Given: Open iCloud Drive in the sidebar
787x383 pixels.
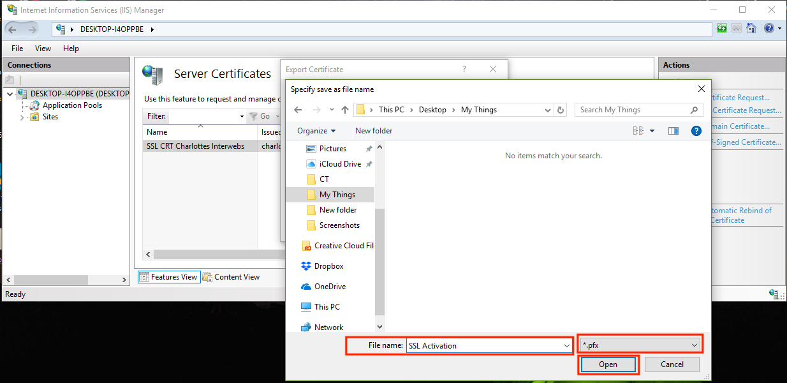Looking at the screenshot, I should tap(340, 164).
